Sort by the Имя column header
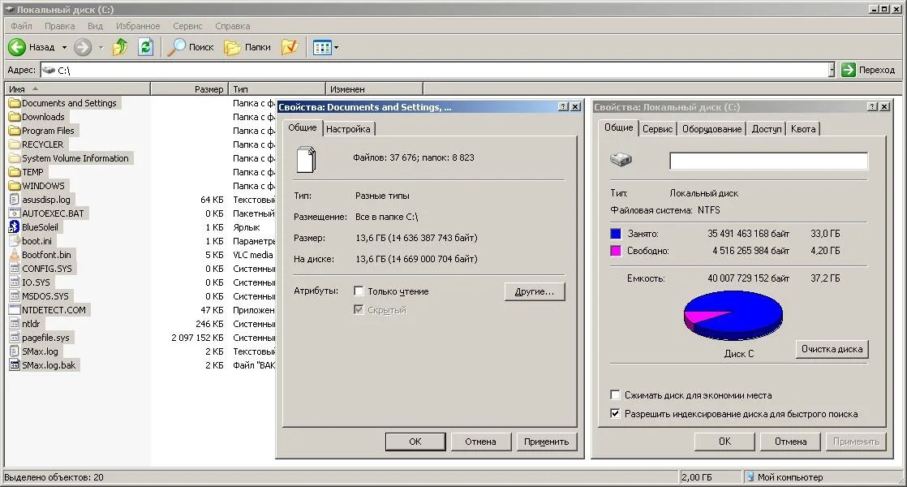 coord(78,89)
